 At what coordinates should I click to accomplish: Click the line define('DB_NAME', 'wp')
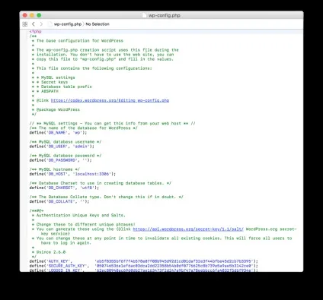(x=58, y=133)
